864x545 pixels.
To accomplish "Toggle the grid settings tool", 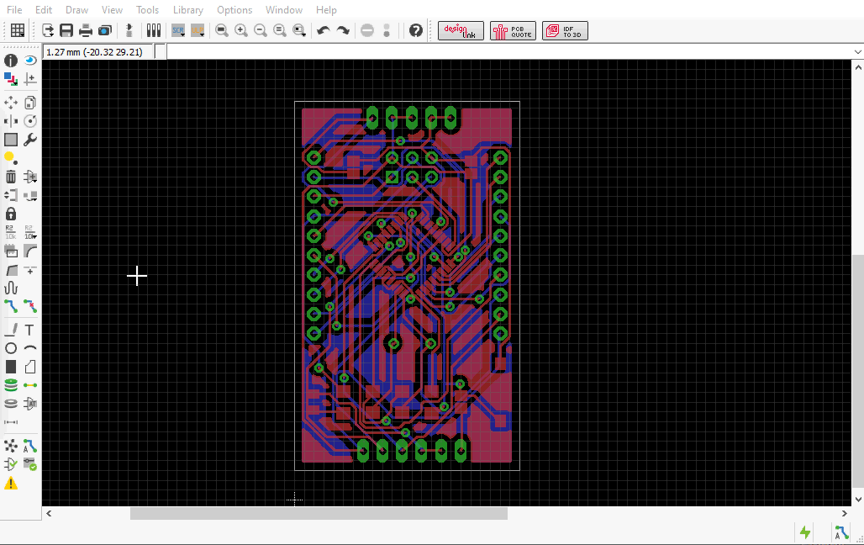I will tap(15, 30).
